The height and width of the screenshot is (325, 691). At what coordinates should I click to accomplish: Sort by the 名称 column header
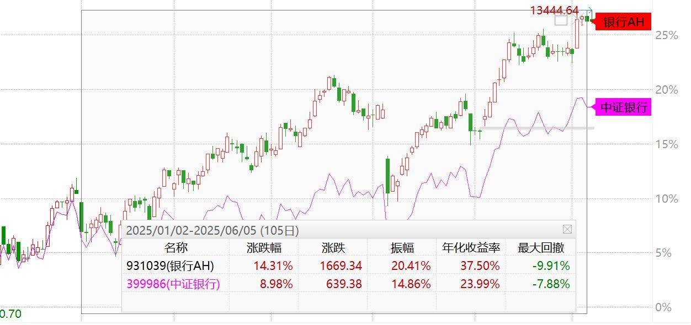coord(176,248)
